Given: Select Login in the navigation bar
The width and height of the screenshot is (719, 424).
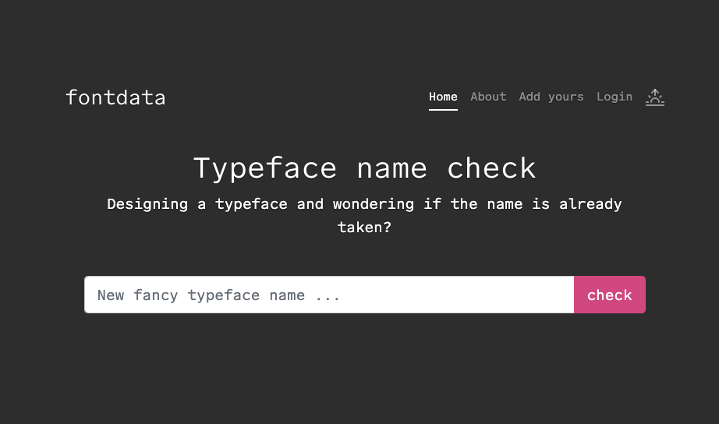Looking at the screenshot, I should tap(615, 97).
